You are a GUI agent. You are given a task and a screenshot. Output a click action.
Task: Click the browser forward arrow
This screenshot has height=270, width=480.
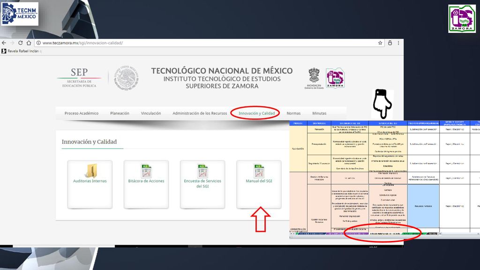pyautogui.click(x=12, y=43)
